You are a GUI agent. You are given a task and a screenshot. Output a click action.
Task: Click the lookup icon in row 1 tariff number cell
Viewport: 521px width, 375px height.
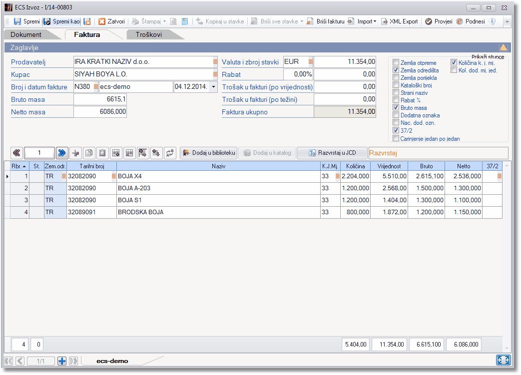pyautogui.click(x=114, y=176)
